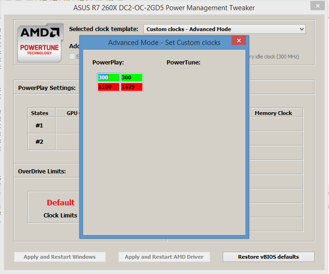Select the red 1625 clock field
The image size is (329, 274).
[132, 87]
